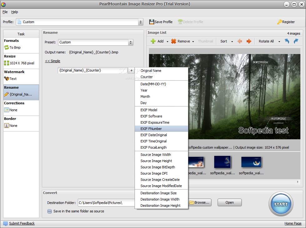306x228 pixels.
Task: Select EXIF DateOriginal menu entry
Action: click(x=161, y=135)
